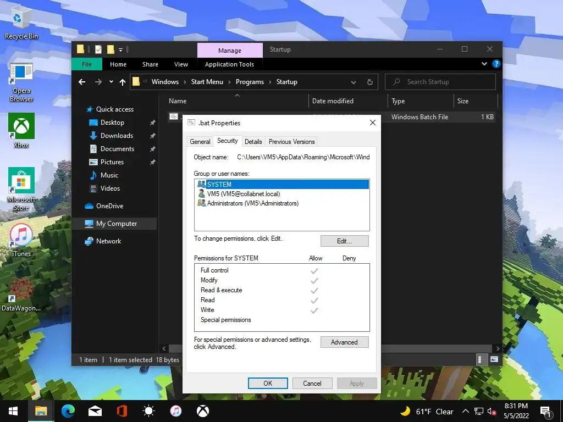This screenshot has height=422, width=563.
Task: Open the Opera Browser desktop shortcut
Action: [21, 82]
